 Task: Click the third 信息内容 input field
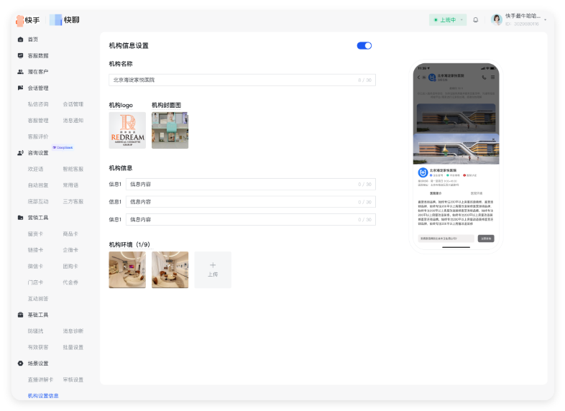pyautogui.click(x=251, y=219)
